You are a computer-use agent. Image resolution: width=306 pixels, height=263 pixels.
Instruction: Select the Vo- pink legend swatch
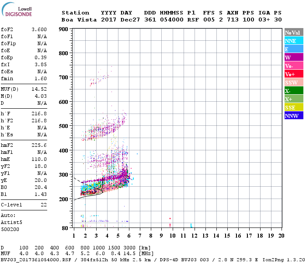coord(294,66)
